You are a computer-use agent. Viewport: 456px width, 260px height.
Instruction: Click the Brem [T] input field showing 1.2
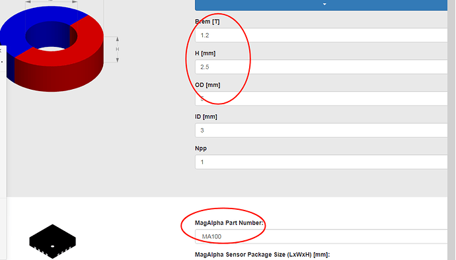(x=321, y=36)
